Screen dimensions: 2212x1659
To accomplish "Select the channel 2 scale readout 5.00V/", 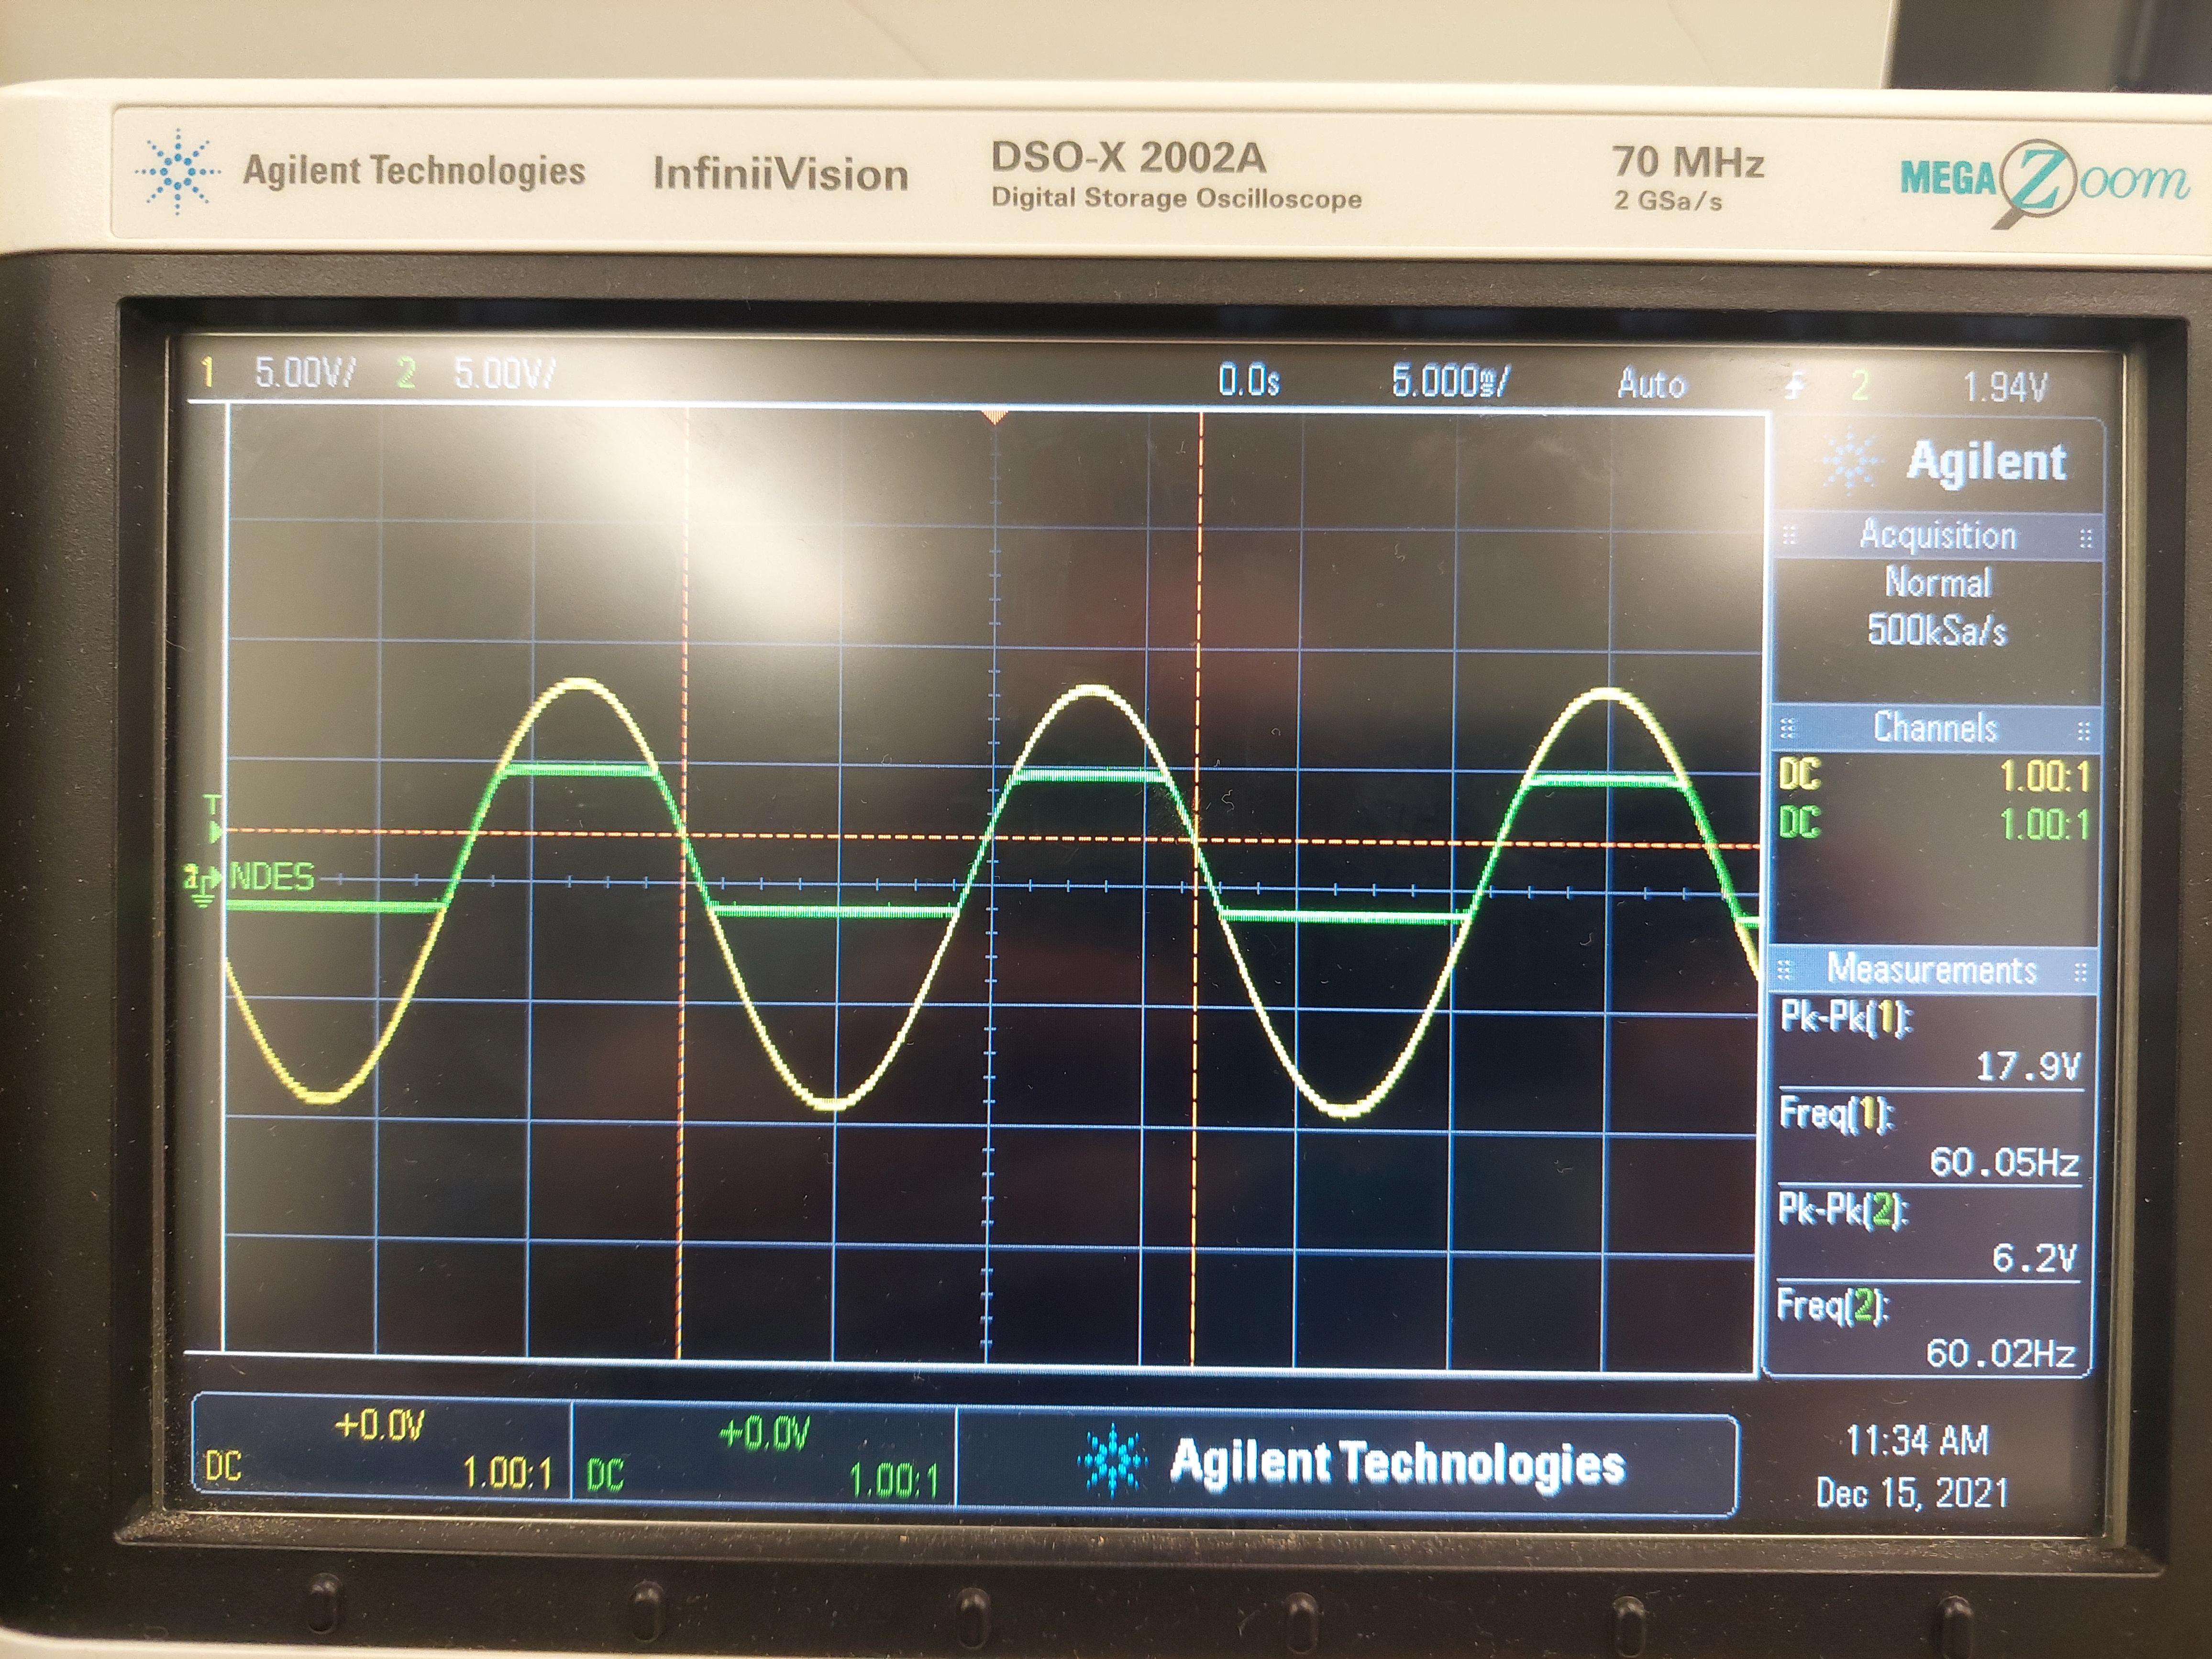I will (504, 375).
